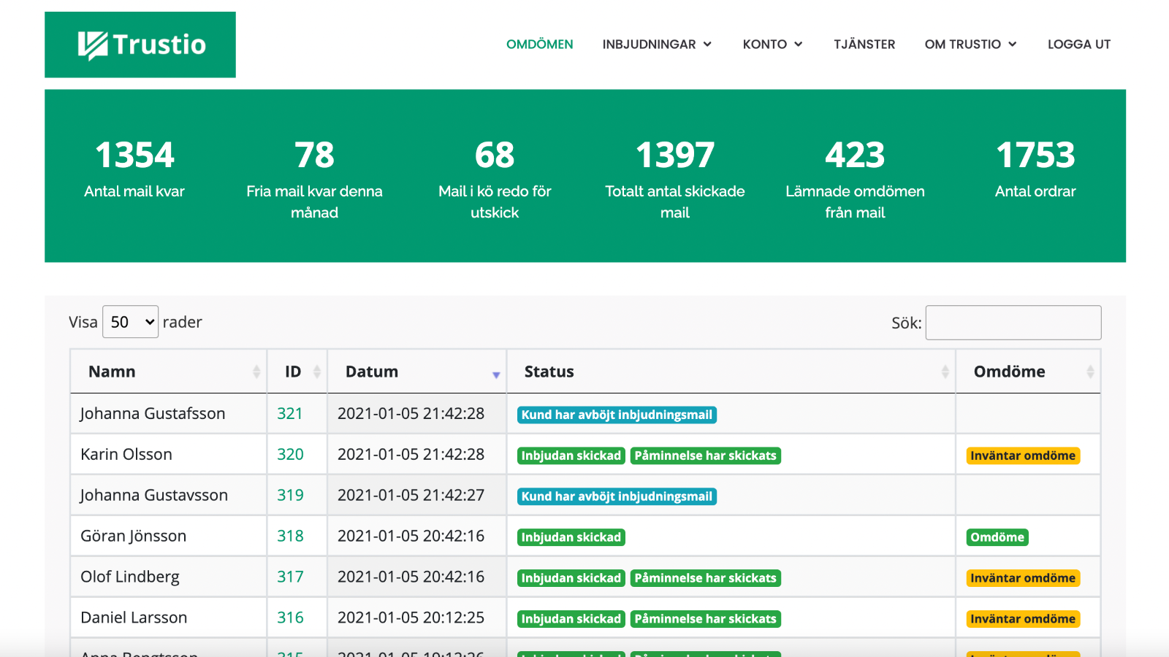
Task: Toggle Datum column sort arrow
Action: (x=496, y=374)
